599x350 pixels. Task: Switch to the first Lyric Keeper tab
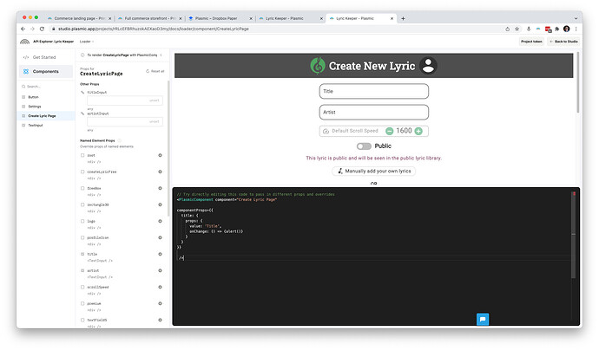pos(290,18)
